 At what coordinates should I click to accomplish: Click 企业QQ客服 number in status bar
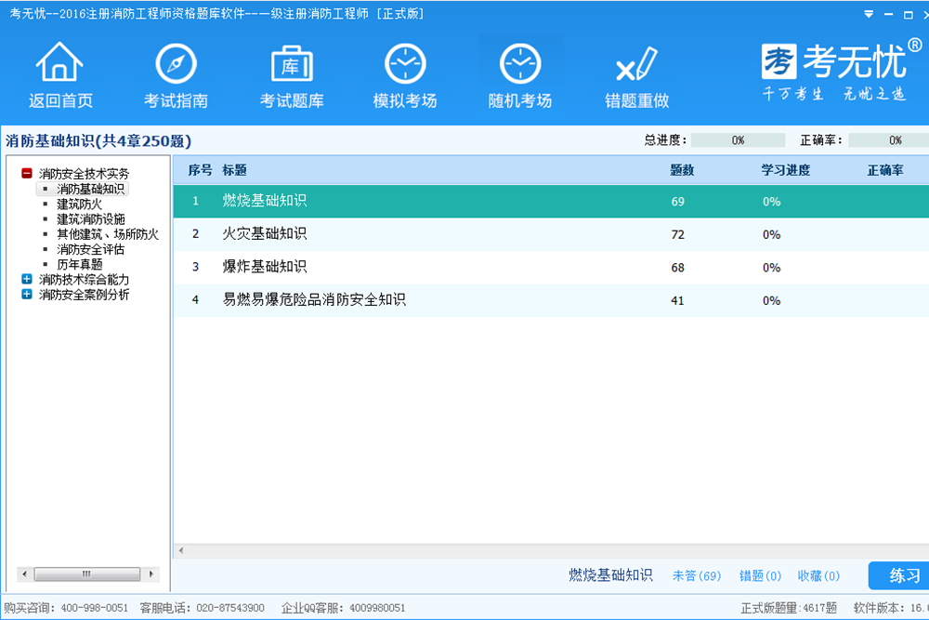point(377,608)
